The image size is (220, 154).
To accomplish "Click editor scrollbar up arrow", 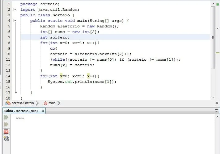I will coord(213,4).
